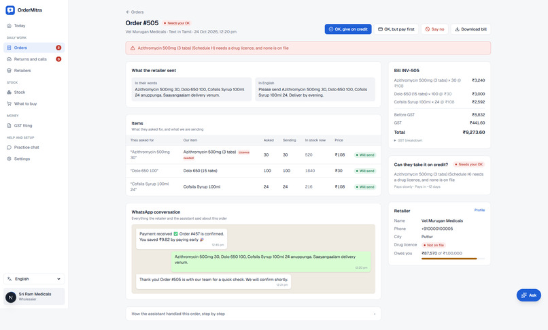Click the Orders list icon

coord(9,48)
